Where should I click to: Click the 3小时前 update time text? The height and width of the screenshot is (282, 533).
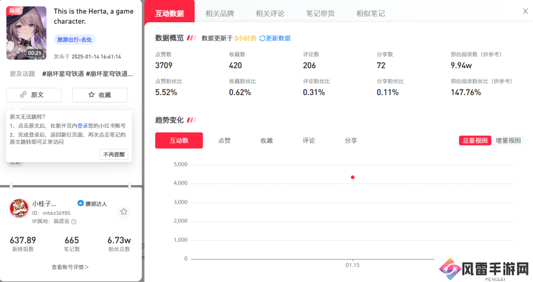point(245,38)
